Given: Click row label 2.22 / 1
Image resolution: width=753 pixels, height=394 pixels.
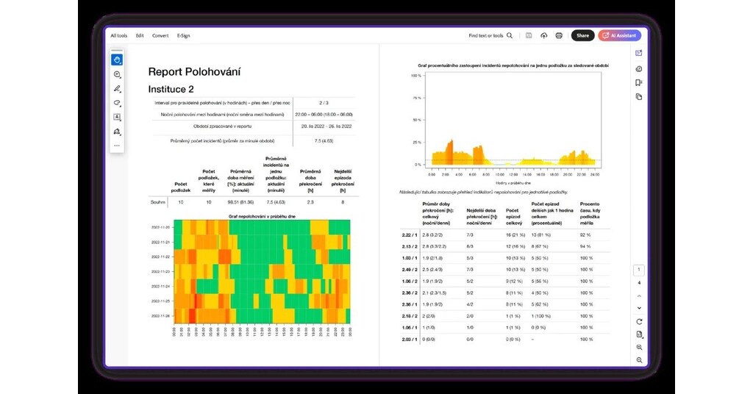Looking at the screenshot, I should (410, 235).
